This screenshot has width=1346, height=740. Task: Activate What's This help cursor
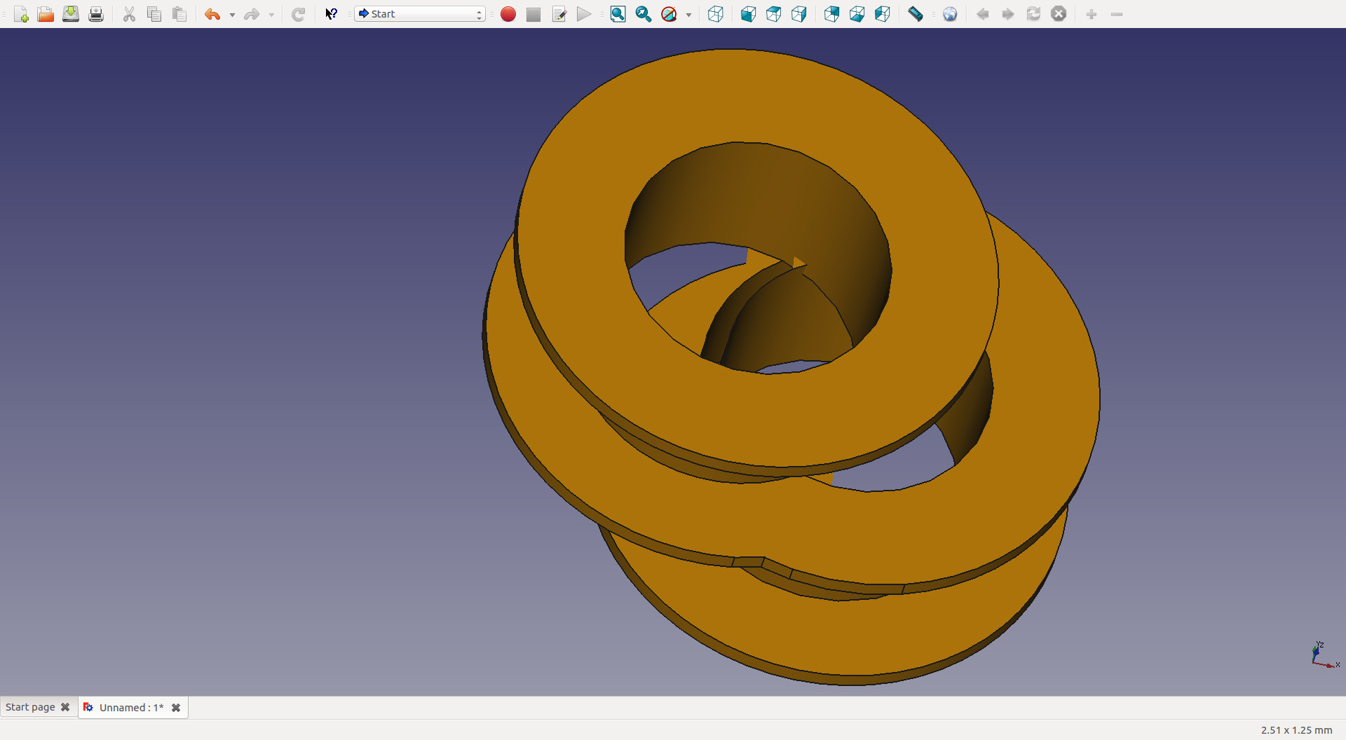coord(332,14)
